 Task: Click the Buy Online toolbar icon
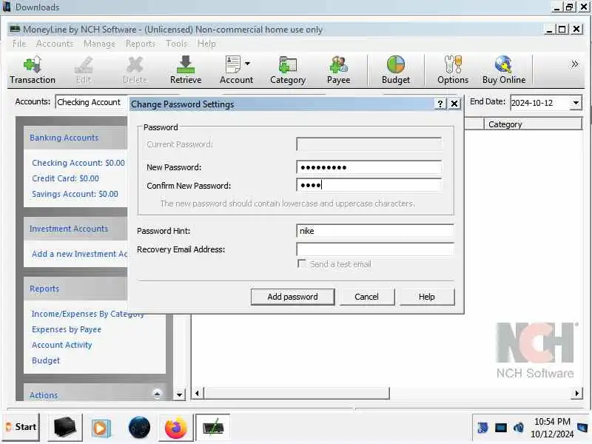pyautogui.click(x=504, y=70)
